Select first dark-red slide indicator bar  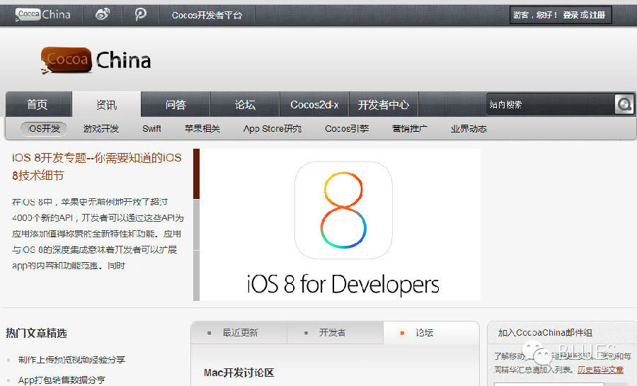click(x=196, y=174)
